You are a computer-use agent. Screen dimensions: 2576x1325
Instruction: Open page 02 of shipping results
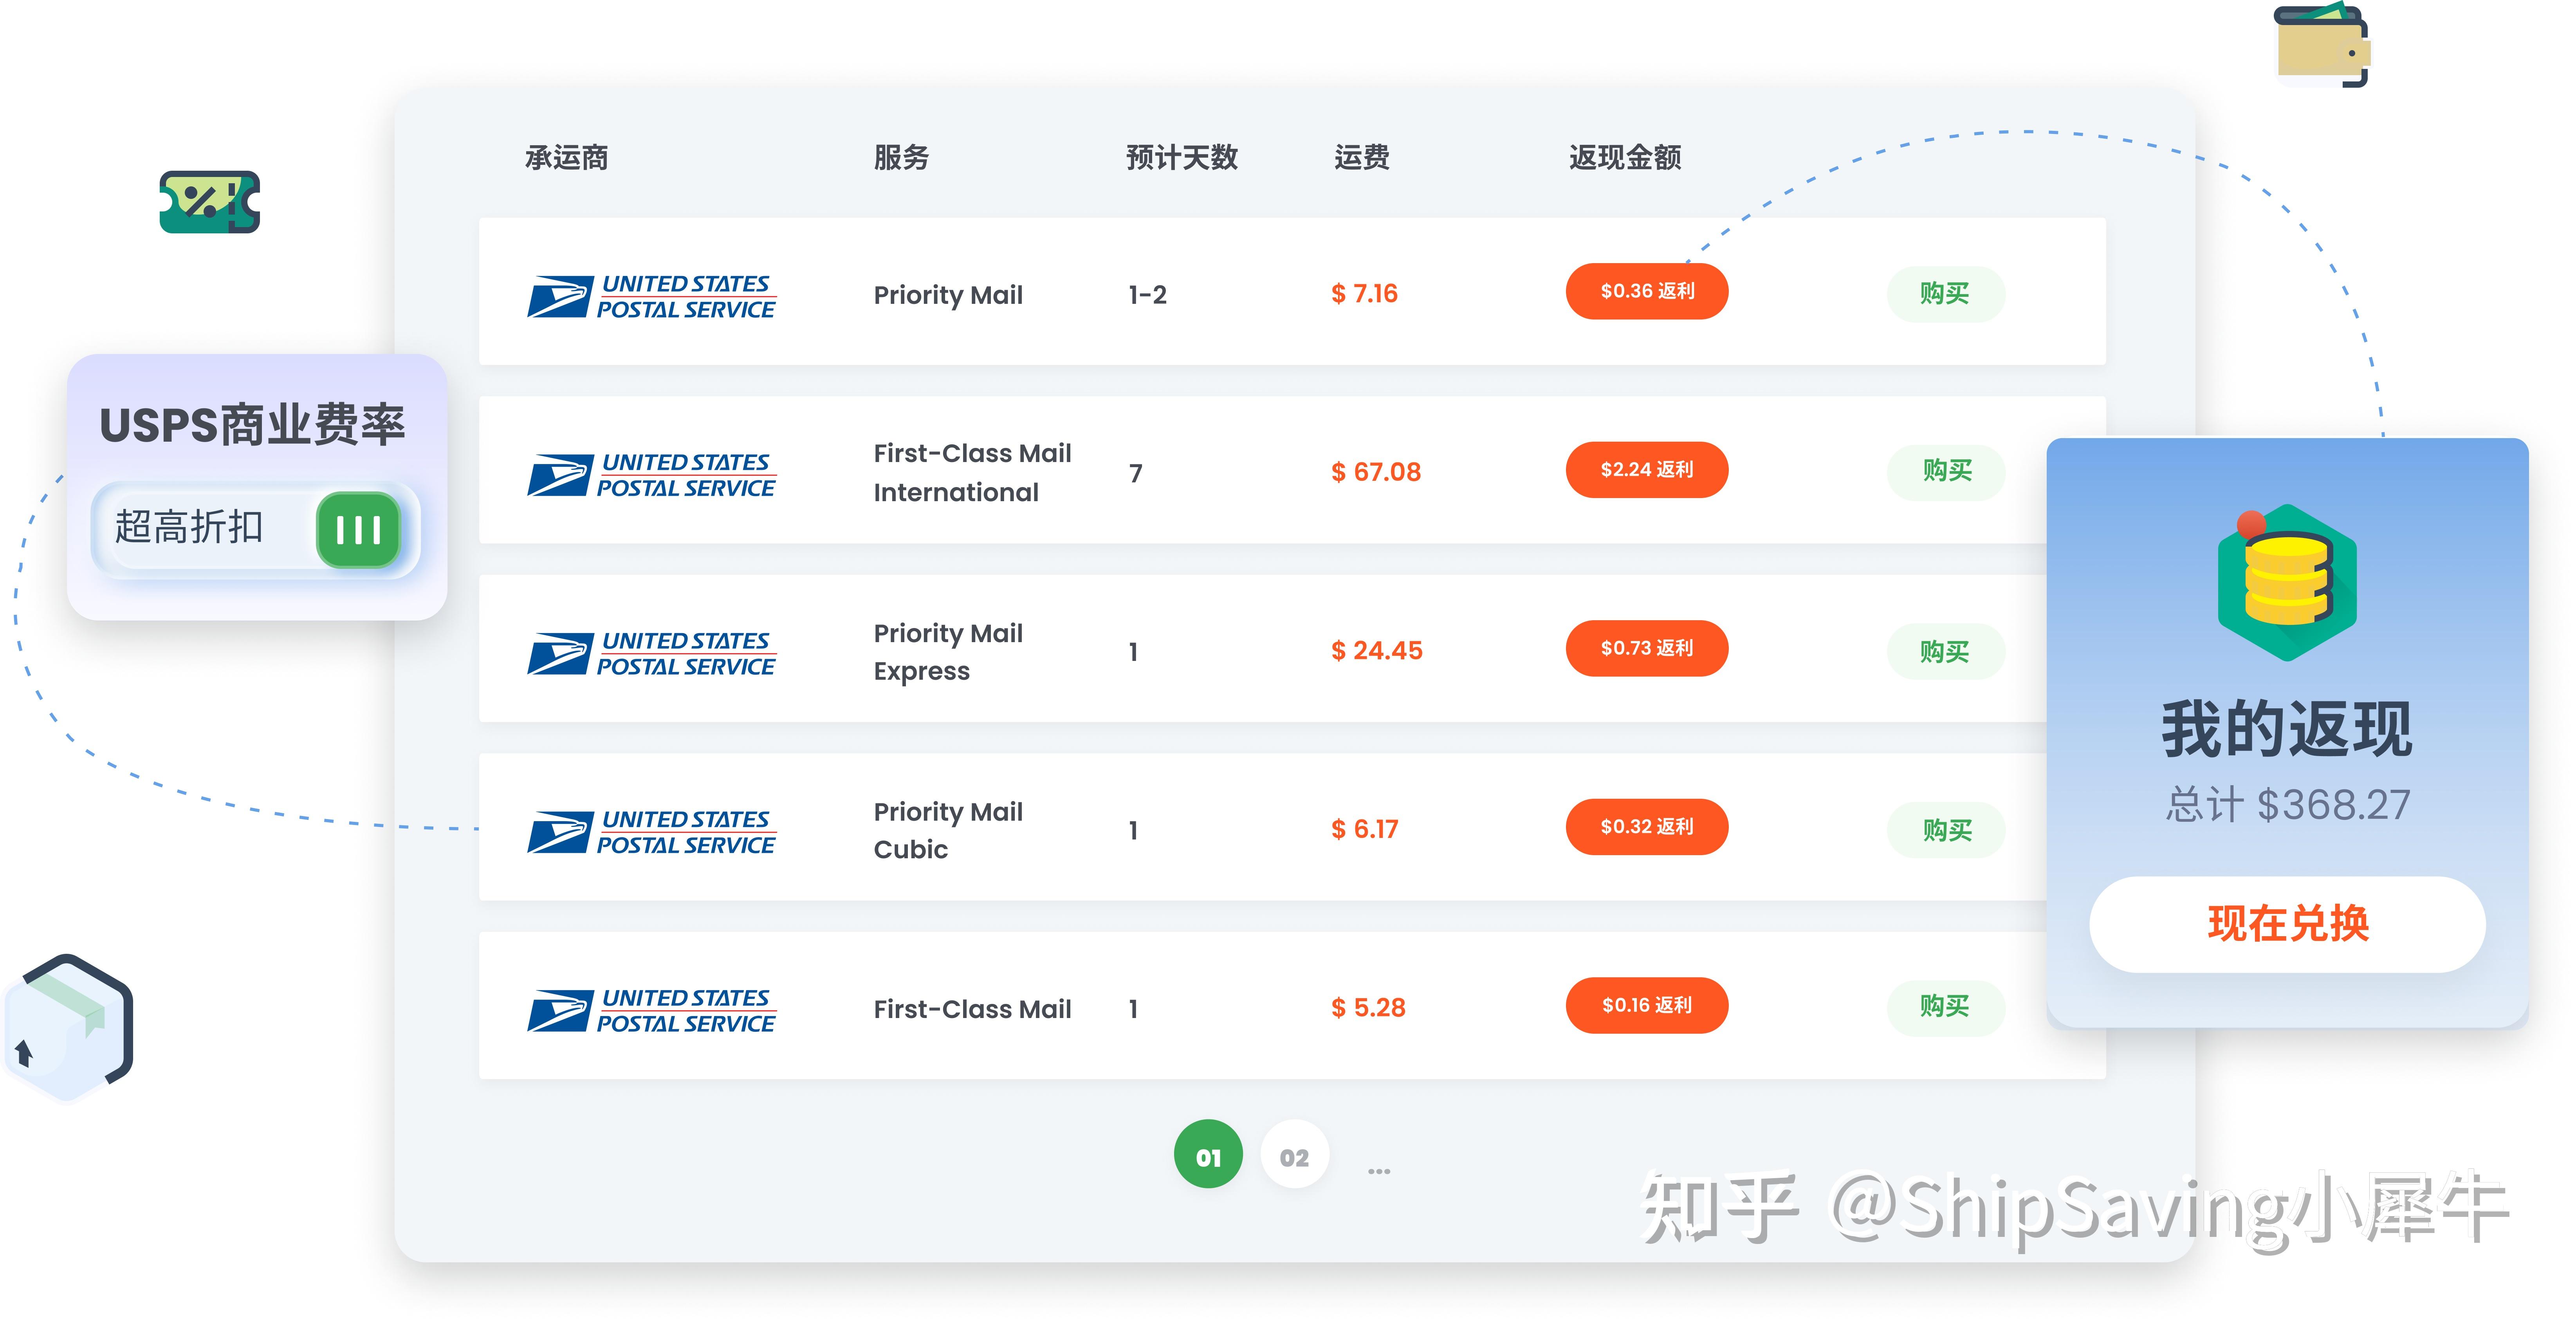pos(1295,1156)
